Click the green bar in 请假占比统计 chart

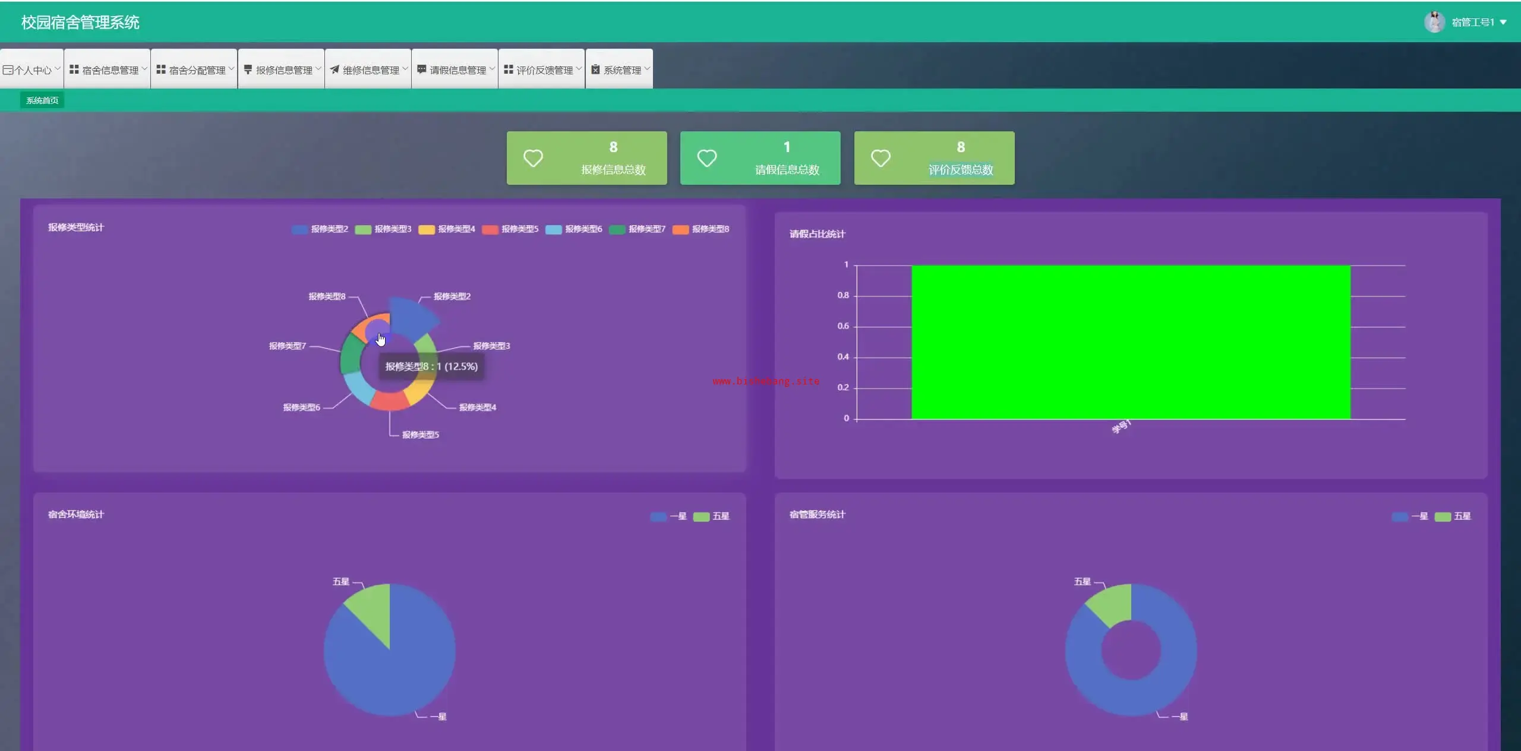(x=1130, y=342)
